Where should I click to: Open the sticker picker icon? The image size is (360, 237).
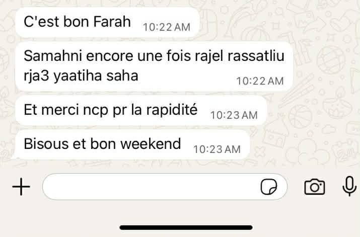(x=269, y=187)
